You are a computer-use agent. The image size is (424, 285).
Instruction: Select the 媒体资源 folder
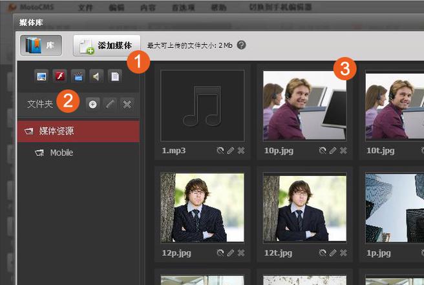[78, 131]
